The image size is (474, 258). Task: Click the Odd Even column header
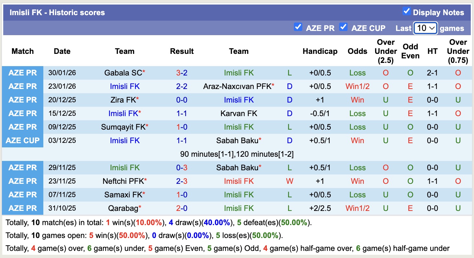(410, 51)
